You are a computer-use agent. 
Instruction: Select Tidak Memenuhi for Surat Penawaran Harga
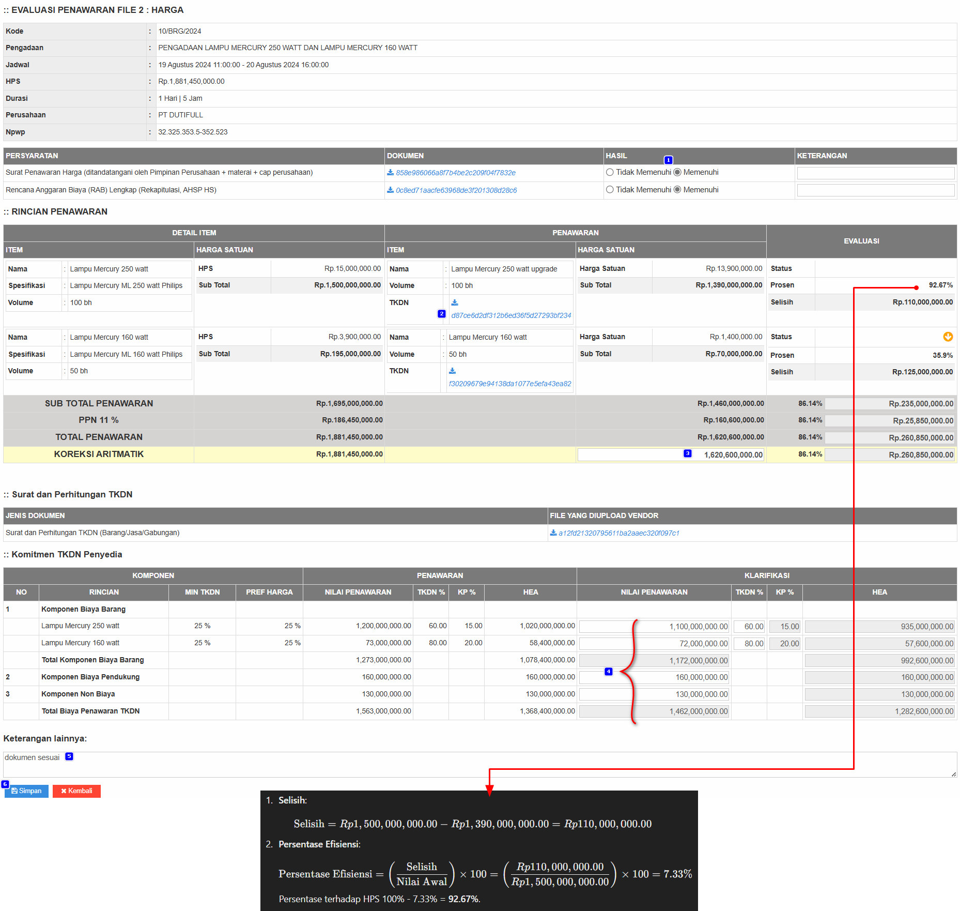pos(610,173)
